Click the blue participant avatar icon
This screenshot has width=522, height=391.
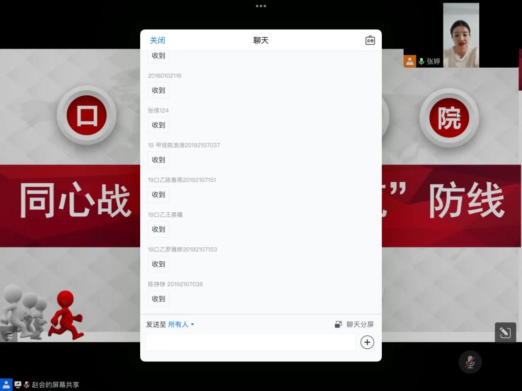point(6,384)
